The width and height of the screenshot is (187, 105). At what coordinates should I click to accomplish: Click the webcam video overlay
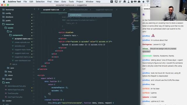[x=169, y=10]
